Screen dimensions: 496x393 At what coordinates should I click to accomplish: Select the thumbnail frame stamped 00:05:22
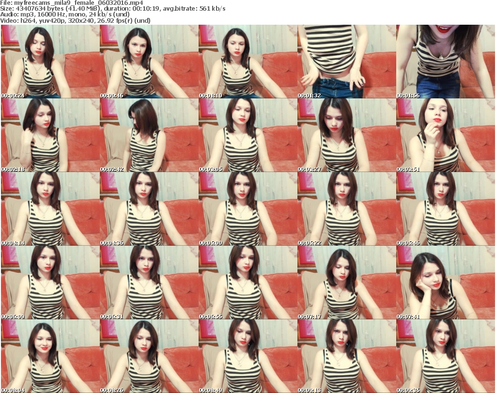pos(347,209)
